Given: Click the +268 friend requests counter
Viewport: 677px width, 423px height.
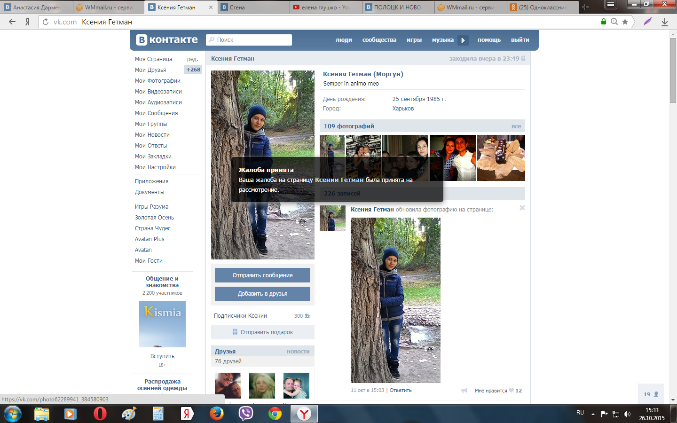Looking at the screenshot, I should [x=193, y=70].
